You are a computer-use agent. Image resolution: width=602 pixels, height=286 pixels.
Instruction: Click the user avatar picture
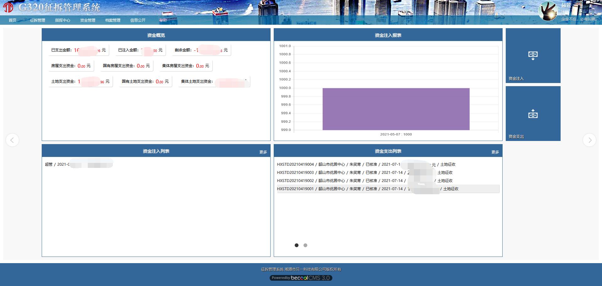pyautogui.click(x=547, y=11)
